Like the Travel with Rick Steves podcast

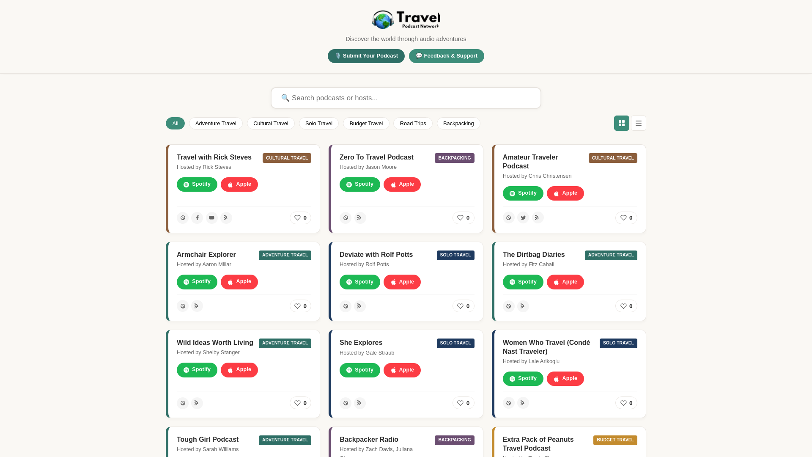click(x=300, y=218)
